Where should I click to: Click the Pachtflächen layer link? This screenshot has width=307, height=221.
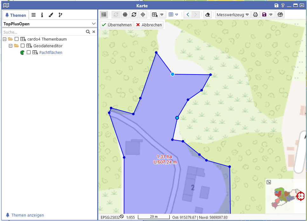51,52
